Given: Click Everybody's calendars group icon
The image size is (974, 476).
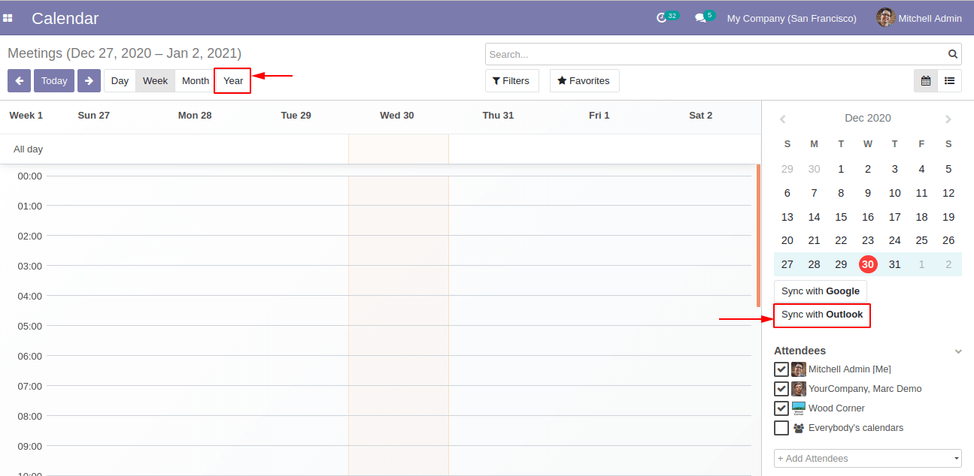Looking at the screenshot, I should click(799, 428).
